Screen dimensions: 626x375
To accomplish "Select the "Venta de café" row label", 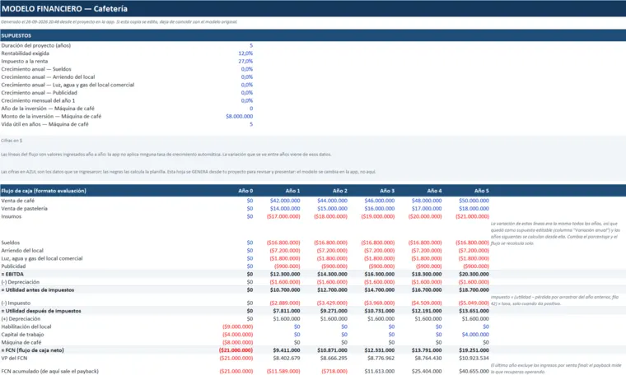I will pos(17,201).
